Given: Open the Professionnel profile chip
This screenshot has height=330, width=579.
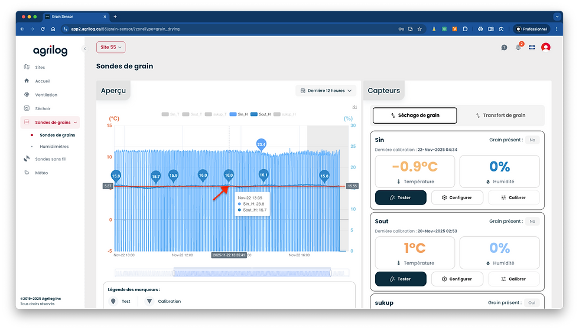Looking at the screenshot, I should (531, 29).
